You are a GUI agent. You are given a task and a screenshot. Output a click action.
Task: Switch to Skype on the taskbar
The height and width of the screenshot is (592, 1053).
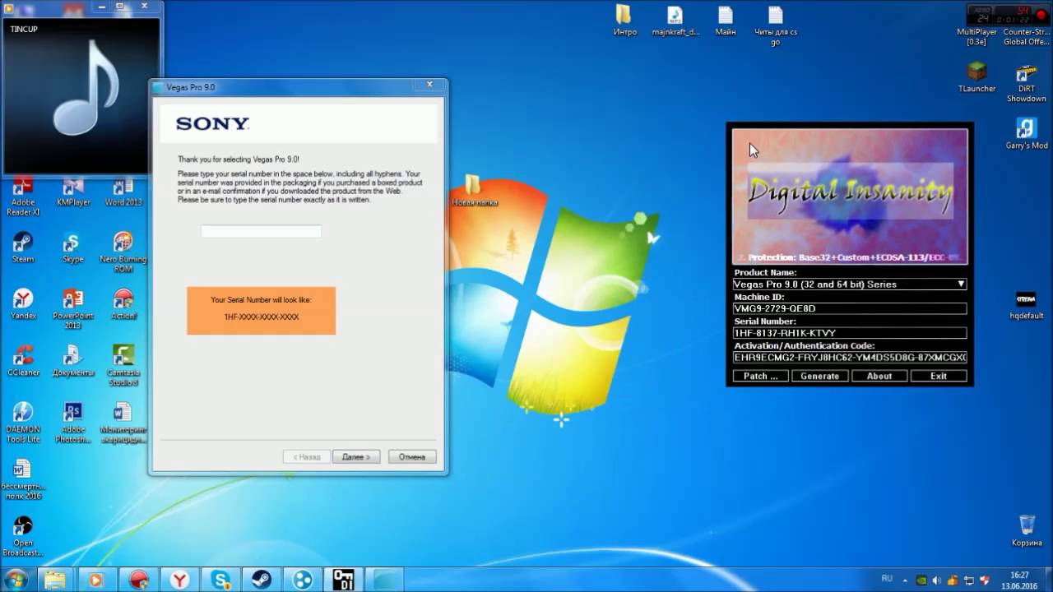click(220, 580)
